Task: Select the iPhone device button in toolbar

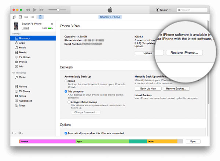Action: coord(40,17)
